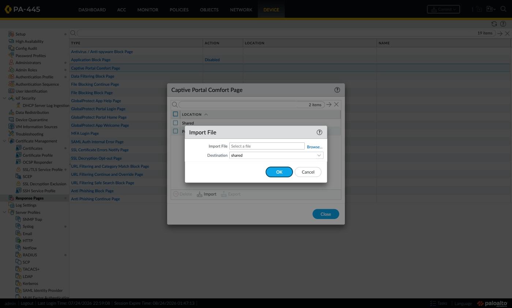This screenshot has height=308, width=512.
Task: Click the Captive Portal dialog filter field
Action: [252, 105]
